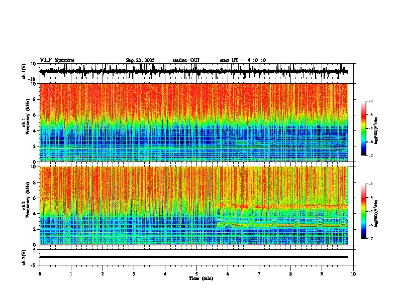Click the Time axis tick label '5'
This screenshot has width=398, height=307.
tap(196, 274)
